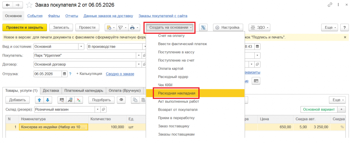Open Настройка with the gear icon

pyautogui.click(x=228, y=27)
